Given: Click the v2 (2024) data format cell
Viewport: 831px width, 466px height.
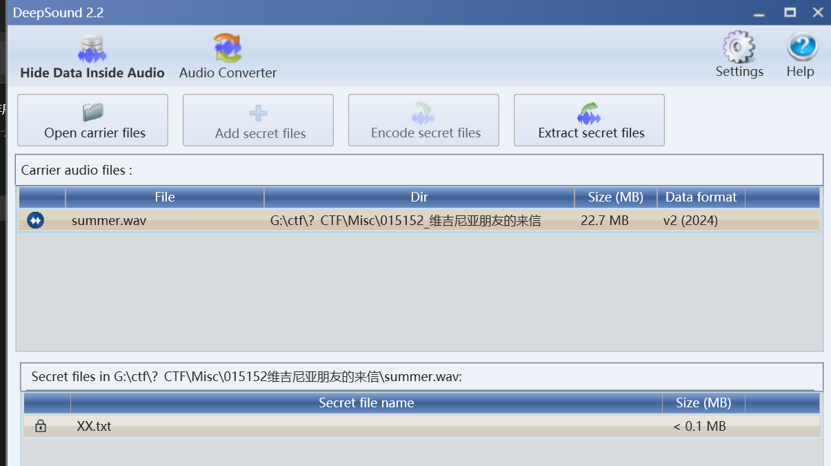Looking at the screenshot, I should (x=690, y=221).
